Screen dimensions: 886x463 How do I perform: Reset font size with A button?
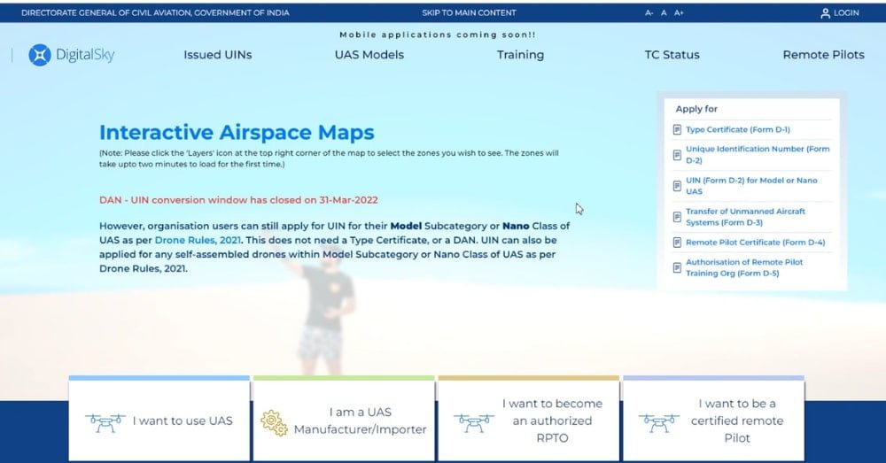664,12
